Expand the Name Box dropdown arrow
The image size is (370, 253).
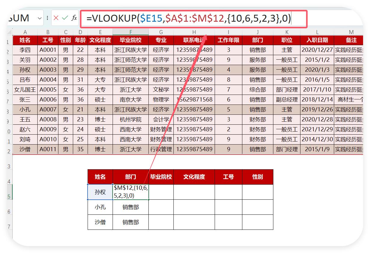click(40, 18)
